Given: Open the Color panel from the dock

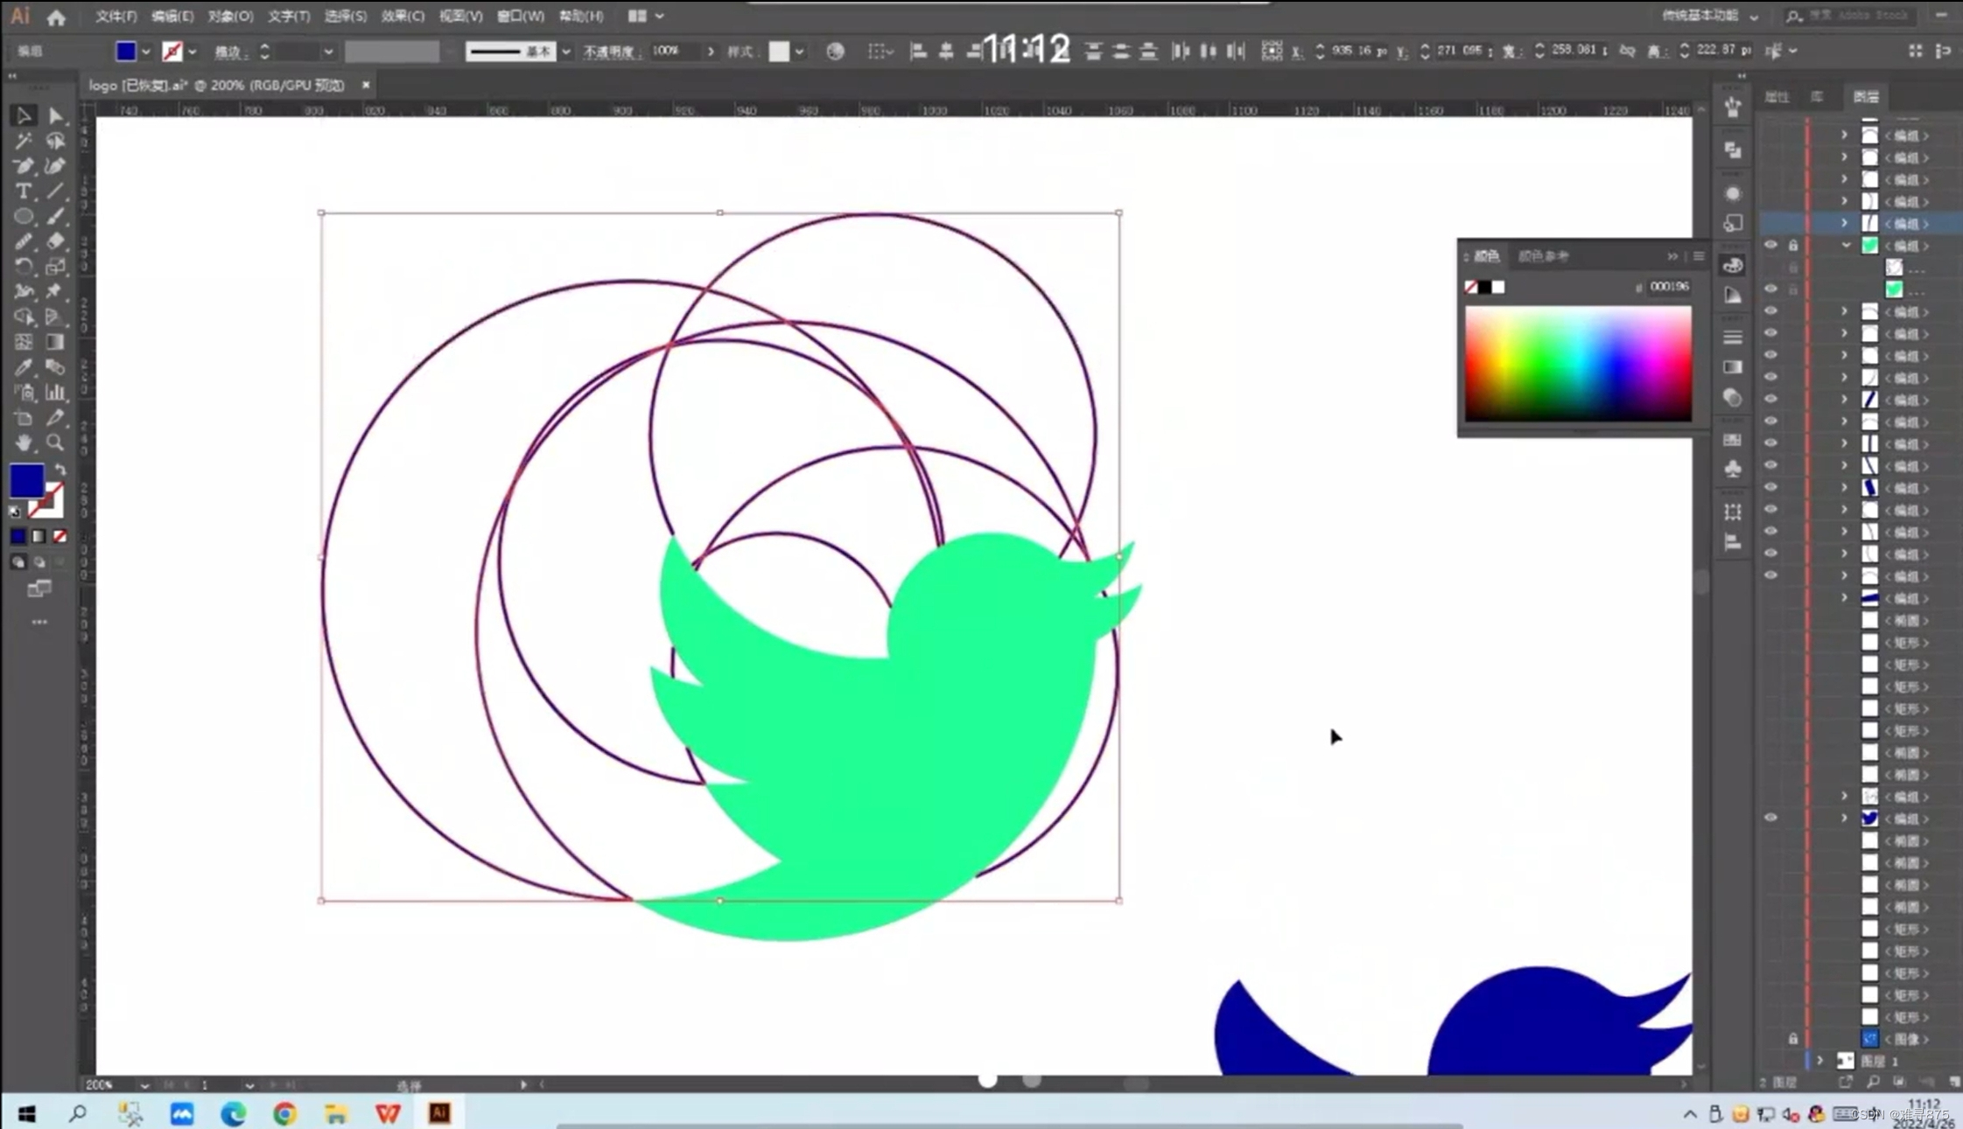Looking at the screenshot, I should pyautogui.click(x=1733, y=265).
